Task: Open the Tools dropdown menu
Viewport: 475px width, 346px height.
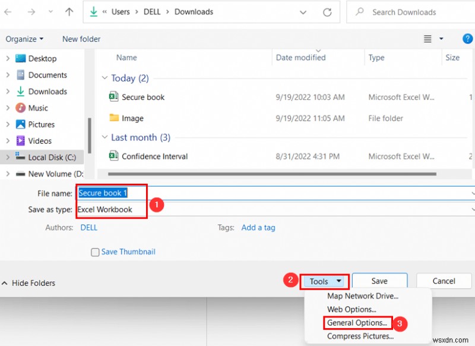Action: pyautogui.click(x=324, y=281)
